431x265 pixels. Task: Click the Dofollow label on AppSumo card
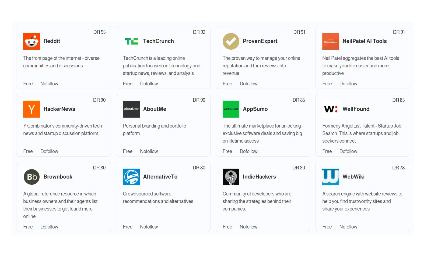(248, 151)
